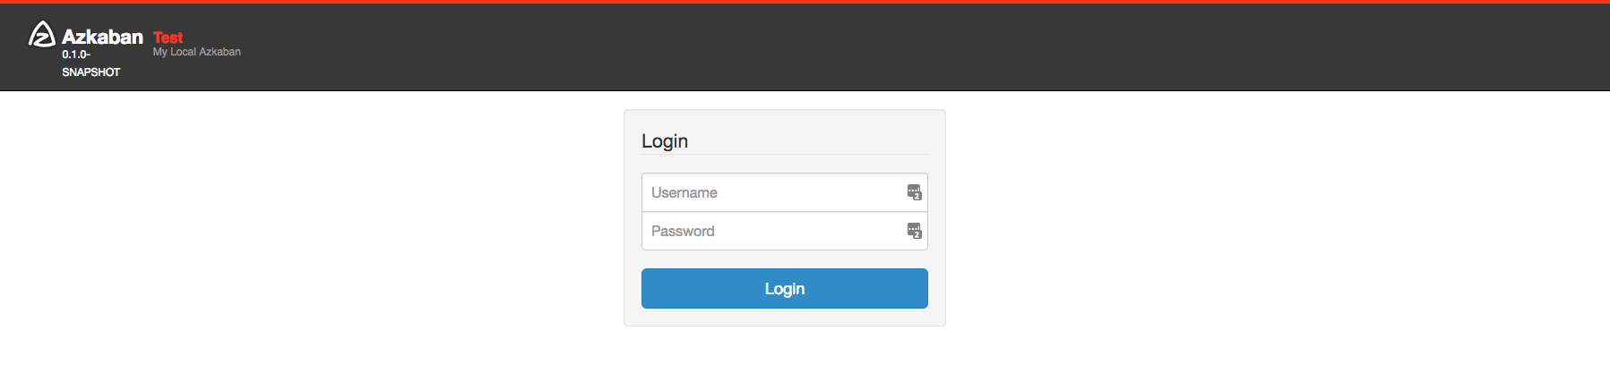Viewport: 1610px width, 390px height.
Task: Click the red stripe at page top
Action: (x=805, y=2)
